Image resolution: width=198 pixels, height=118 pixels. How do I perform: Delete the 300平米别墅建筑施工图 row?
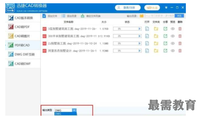[180, 36]
